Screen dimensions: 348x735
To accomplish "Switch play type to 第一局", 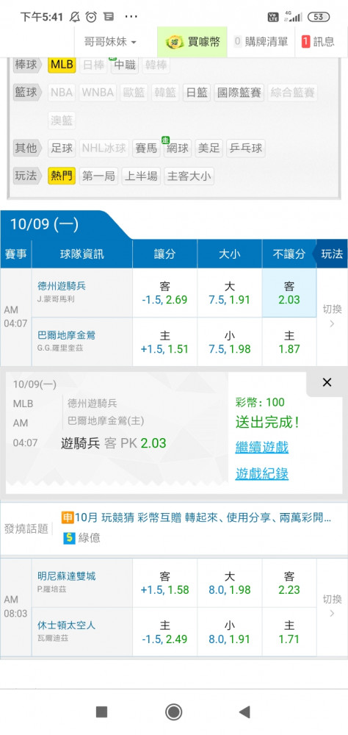I will click(x=98, y=176).
